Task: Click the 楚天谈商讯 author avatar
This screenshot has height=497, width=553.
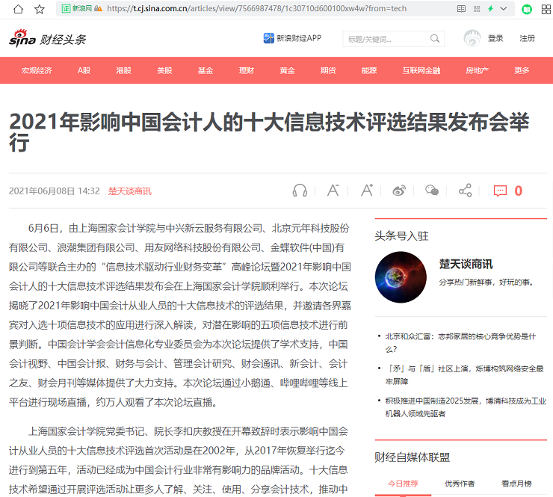Action: [401, 276]
